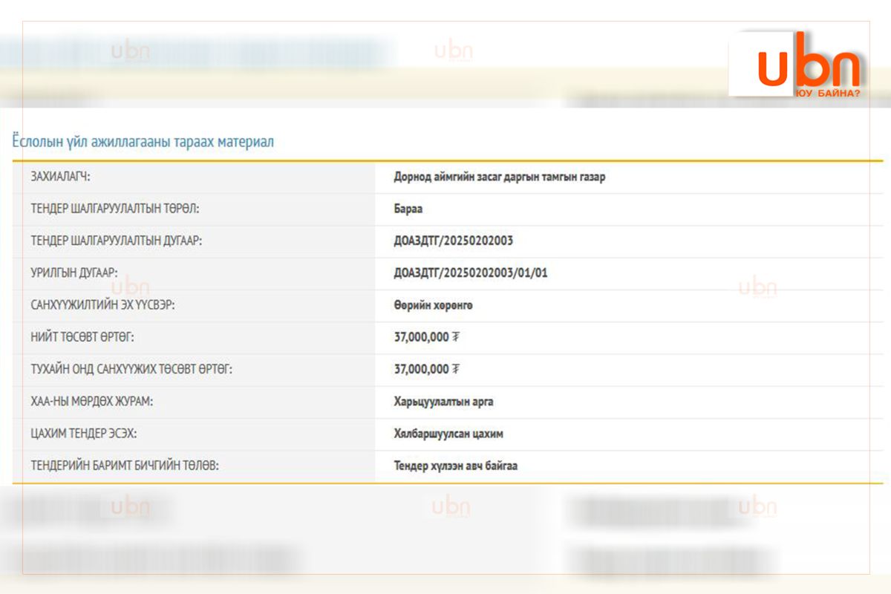Screen dimensions: 891x594
Task: Click 37,000,000 amount in НИЙТ ТӨСӨВТ ӨРТӨГ row
Action: coord(421,337)
